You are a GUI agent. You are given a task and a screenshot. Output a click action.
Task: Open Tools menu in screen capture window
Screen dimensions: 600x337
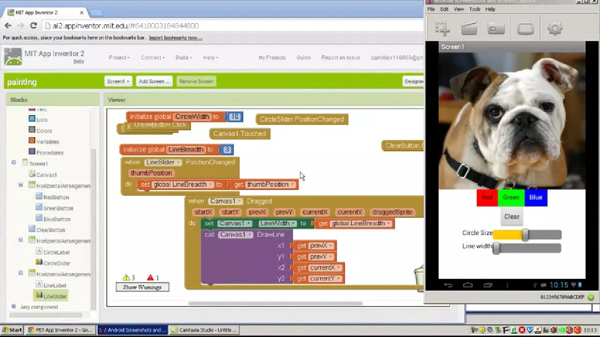[475, 9]
